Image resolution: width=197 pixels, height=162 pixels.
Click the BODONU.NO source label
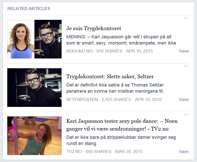click(x=79, y=51)
